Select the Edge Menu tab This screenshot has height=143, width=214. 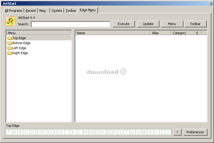pyautogui.click(x=88, y=10)
